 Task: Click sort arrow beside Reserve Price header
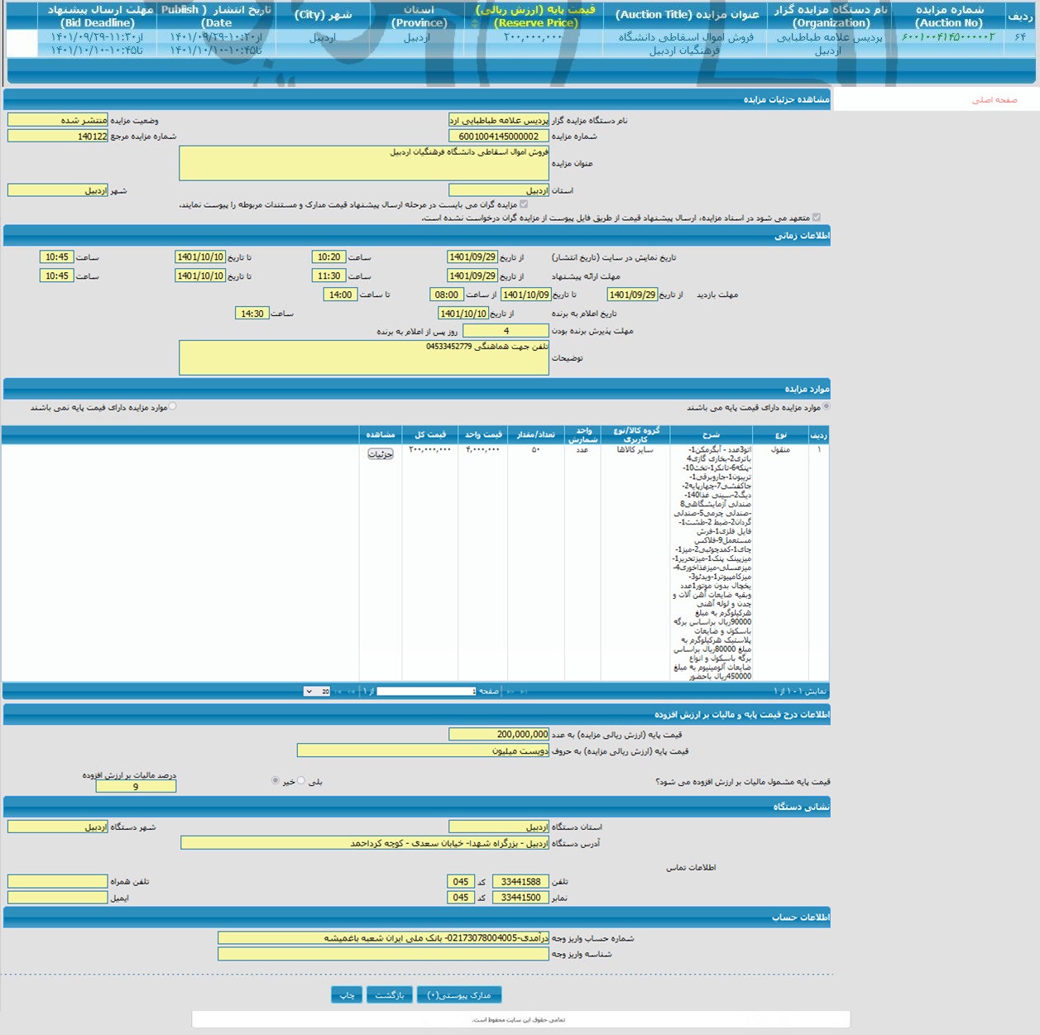(474, 23)
